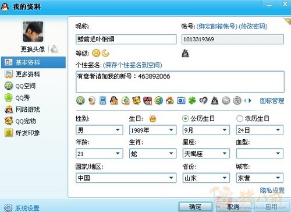This screenshot has width=291, height=212.
Task: Click the QQ penguin icon in icon row
Action: [x=114, y=101]
